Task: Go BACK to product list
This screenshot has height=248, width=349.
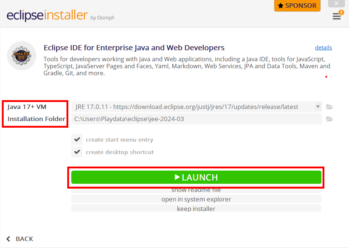Action: tap(20, 239)
